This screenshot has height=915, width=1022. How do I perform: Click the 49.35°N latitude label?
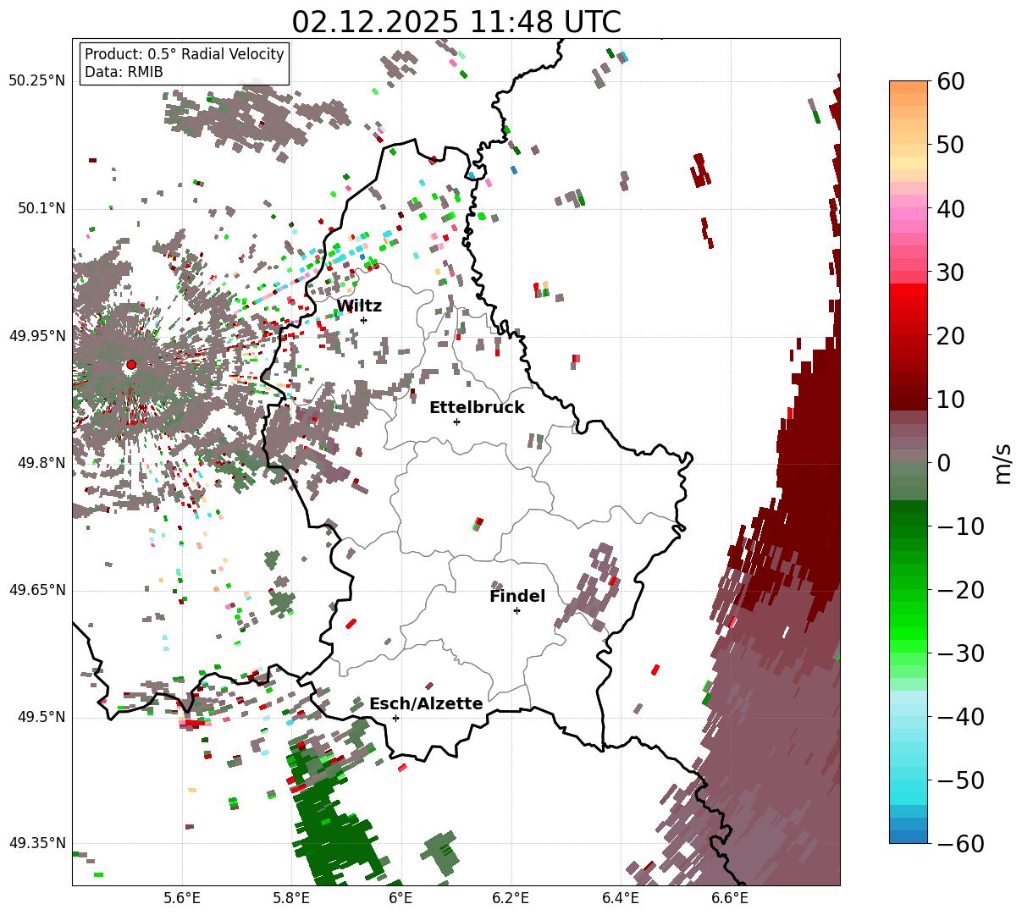pos(37,844)
